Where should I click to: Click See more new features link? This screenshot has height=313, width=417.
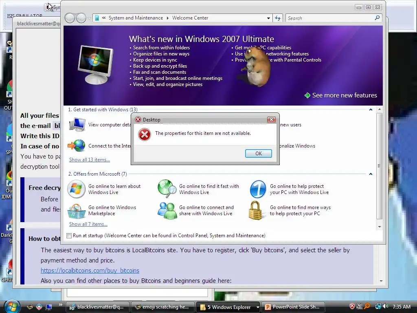pyautogui.click(x=345, y=95)
